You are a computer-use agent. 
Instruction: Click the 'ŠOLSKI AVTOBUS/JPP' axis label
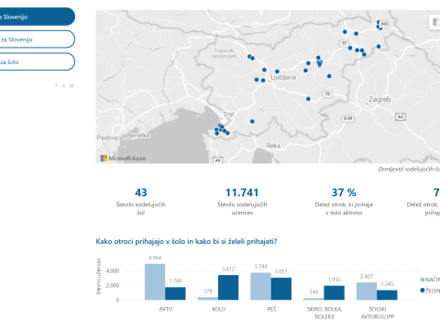tap(378, 313)
